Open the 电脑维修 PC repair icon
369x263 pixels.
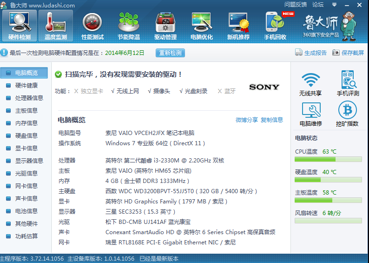[310, 114]
